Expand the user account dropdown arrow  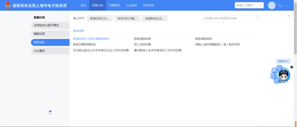pyautogui.click(x=286, y=6)
